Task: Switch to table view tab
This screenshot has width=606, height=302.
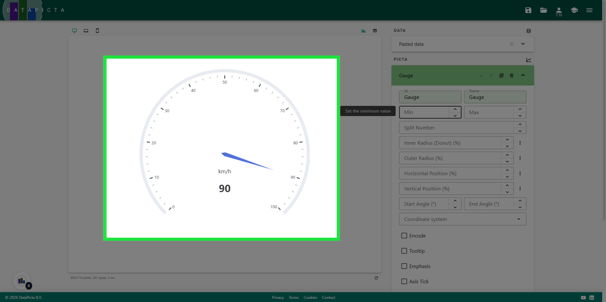Action: click(x=375, y=31)
